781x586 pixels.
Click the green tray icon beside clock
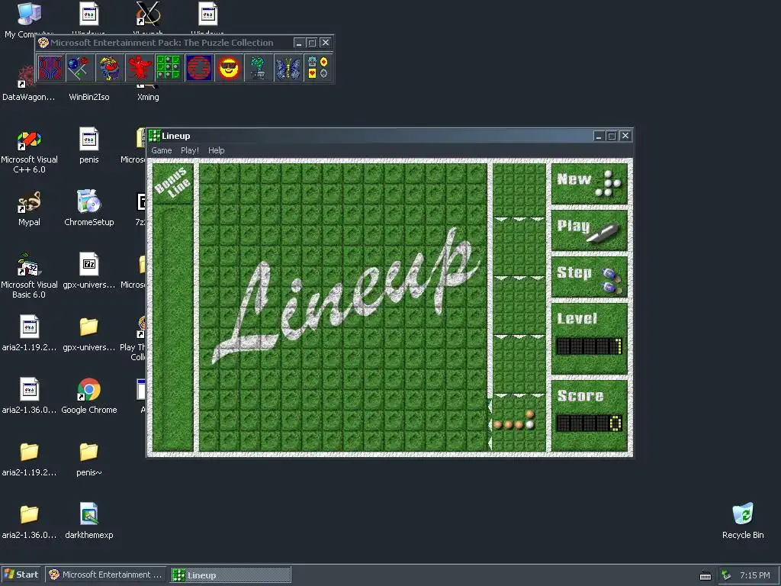point(727,575)
